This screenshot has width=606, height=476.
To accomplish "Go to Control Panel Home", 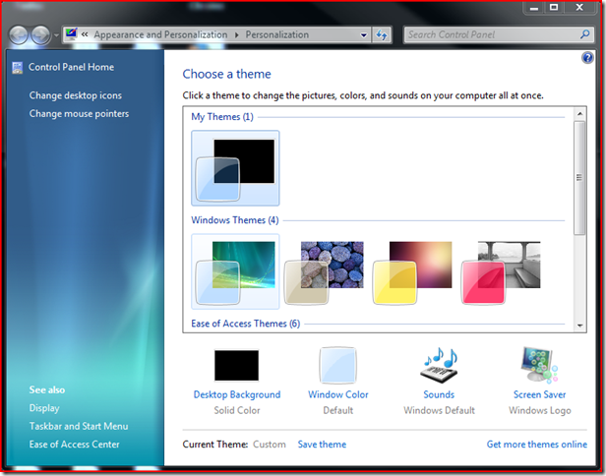I will pos(71,67).
